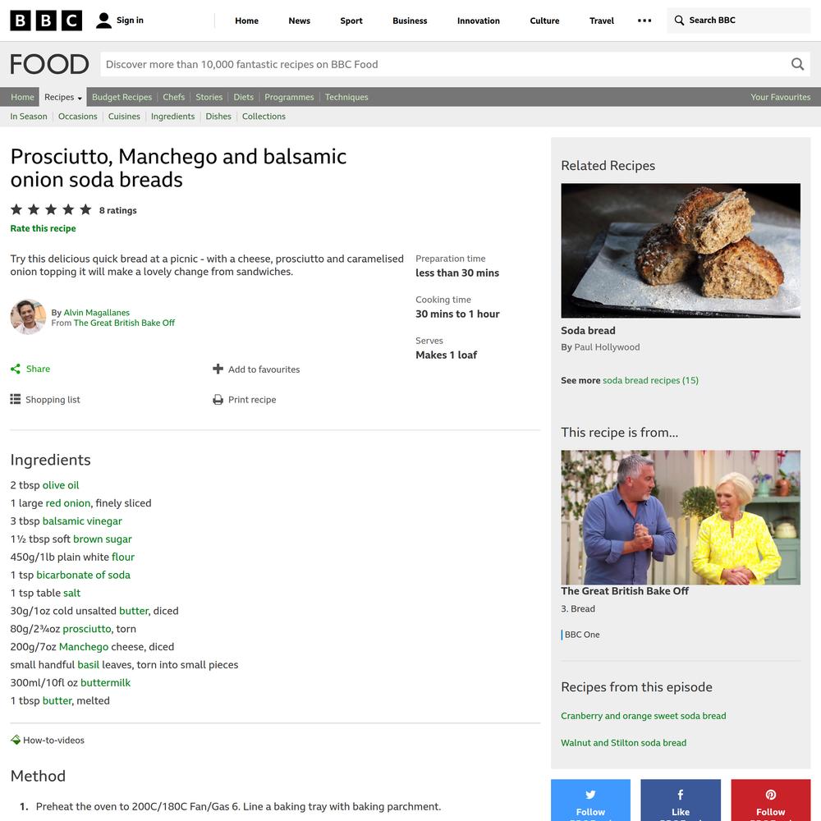821x821 pixels.
Task: Open The Great British Bake Off programme image
Action: coord(681,517)
